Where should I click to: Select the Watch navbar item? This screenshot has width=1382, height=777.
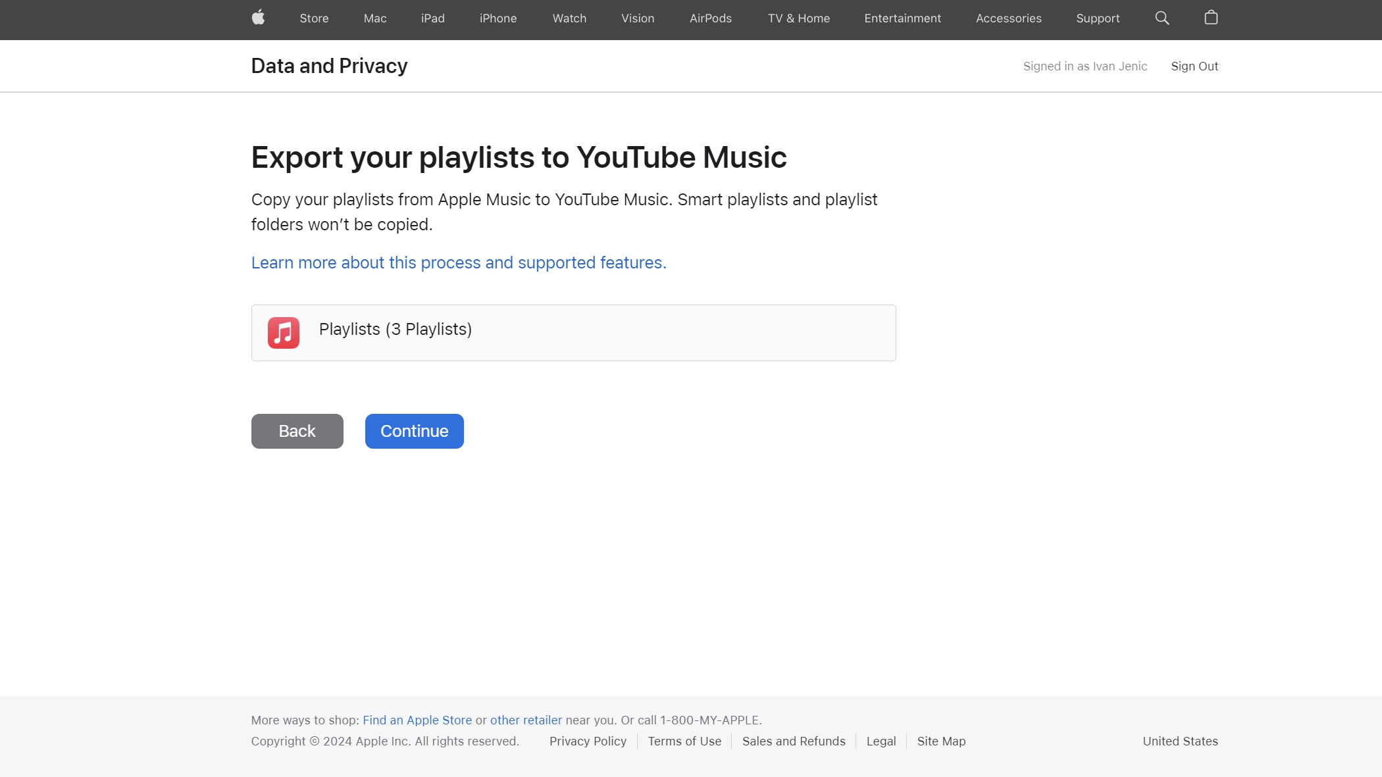coord(569,18)
